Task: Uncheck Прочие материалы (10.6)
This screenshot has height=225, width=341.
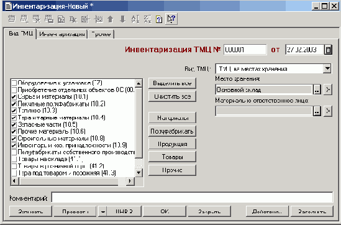Action: coord(14,132)
